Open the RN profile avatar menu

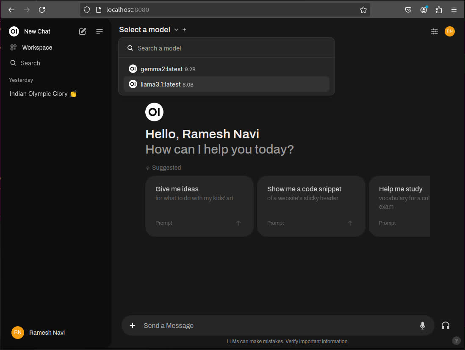click(x=449, y=31)
